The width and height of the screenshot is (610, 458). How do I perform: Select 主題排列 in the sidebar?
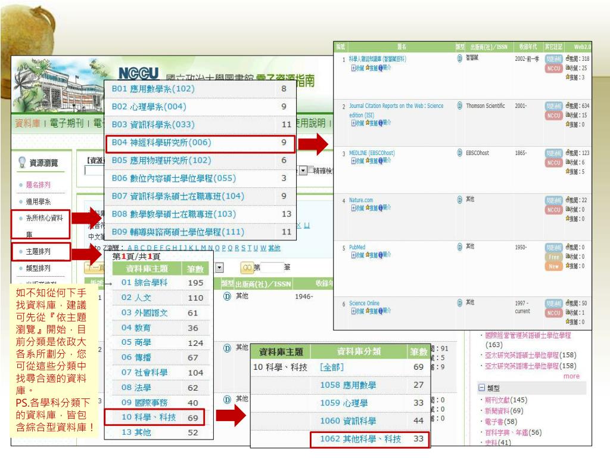38,252
